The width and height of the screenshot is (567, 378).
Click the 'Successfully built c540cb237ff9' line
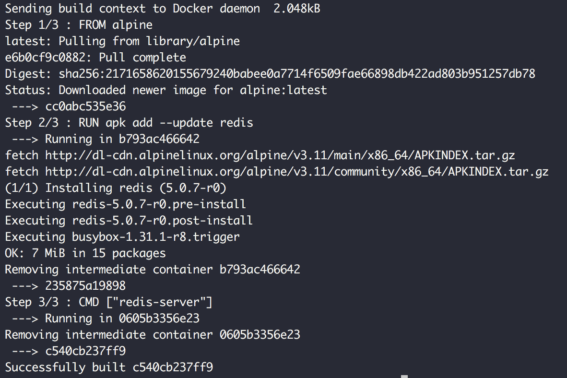pyautogui.click(x=109, y=367)
